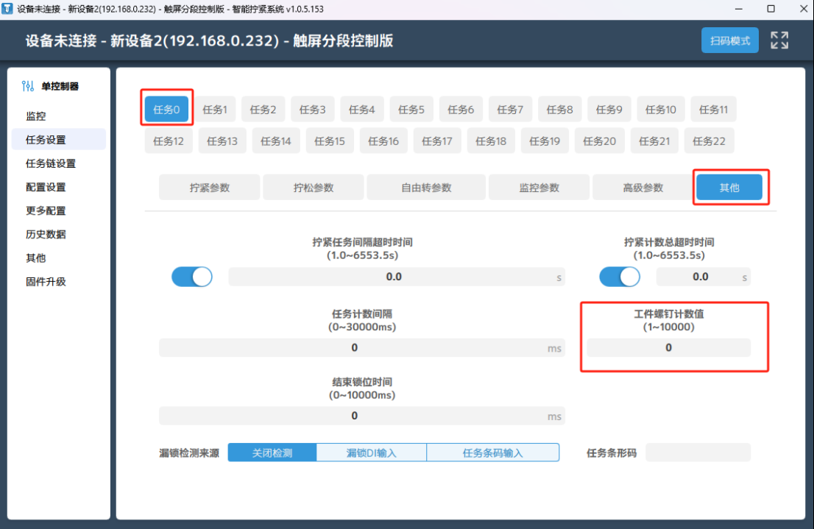Choose the 任务5 button
Image resolution: width=814 pixels, height=529 pixels.
411,110
